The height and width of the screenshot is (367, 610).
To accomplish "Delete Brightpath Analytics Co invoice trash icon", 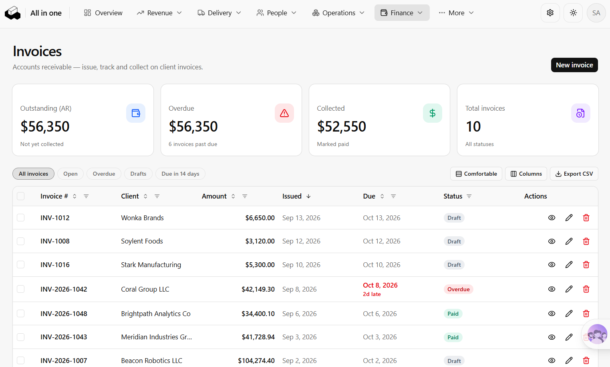I will point(586,314).
